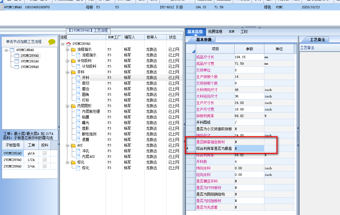Click the row indicator arrow beside 综合利用率是否为最高
Image resolution: width=340 pixels, height=215 pixels.
point(188,148)
